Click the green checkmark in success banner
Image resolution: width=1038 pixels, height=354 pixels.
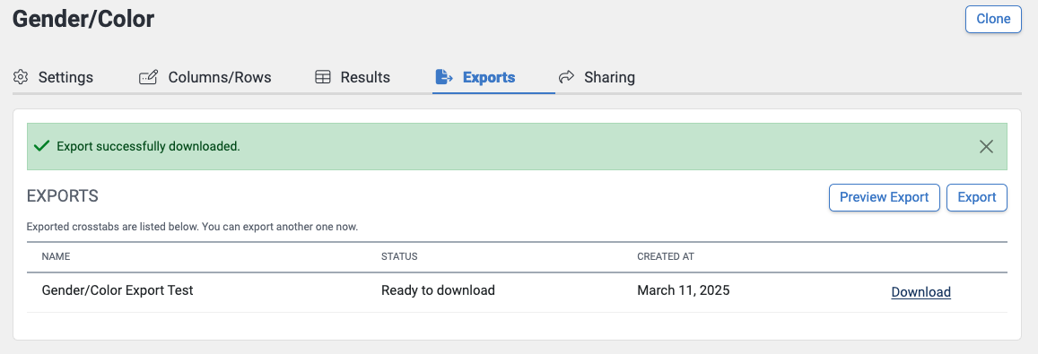(x=41, y=146)
